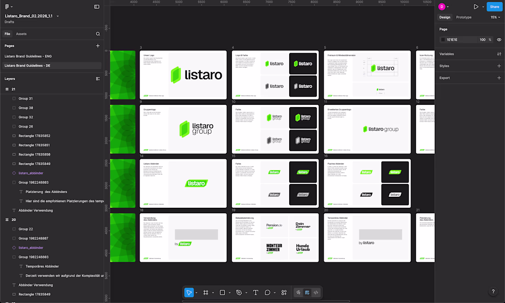Click the user avatar D icon

442,6
